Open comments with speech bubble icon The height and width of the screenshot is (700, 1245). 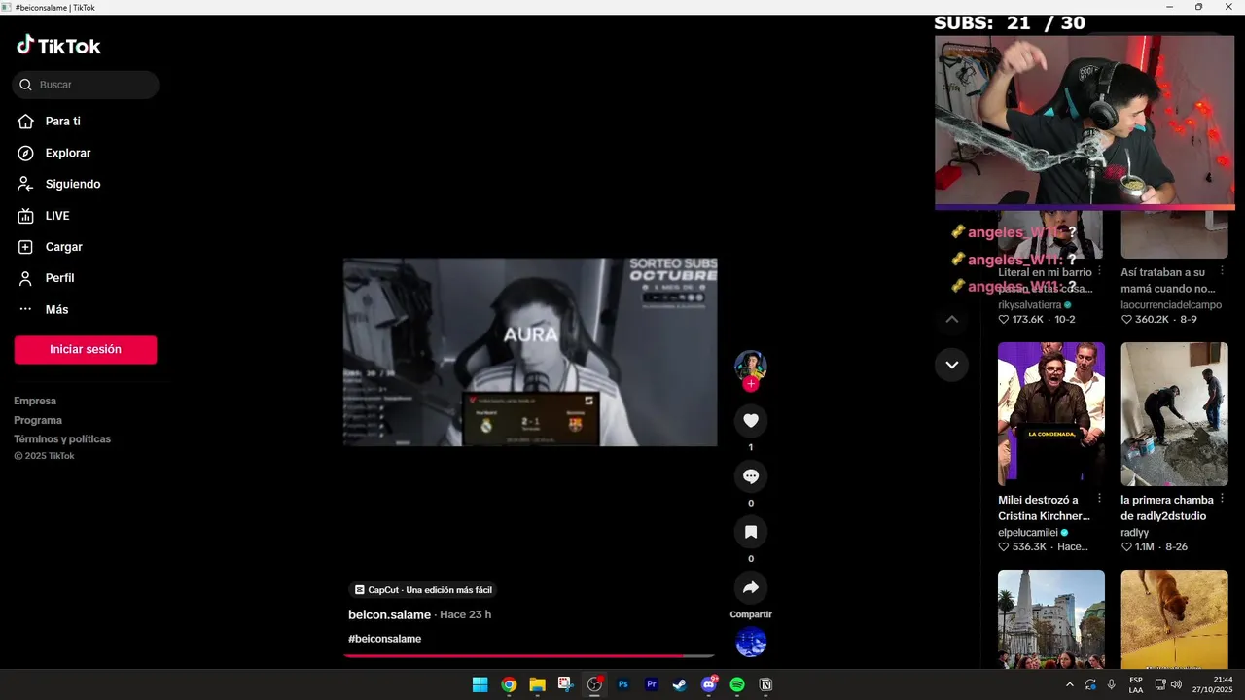click(x=751, y=476)
